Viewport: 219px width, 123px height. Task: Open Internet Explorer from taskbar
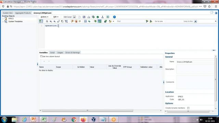(24, 120)
